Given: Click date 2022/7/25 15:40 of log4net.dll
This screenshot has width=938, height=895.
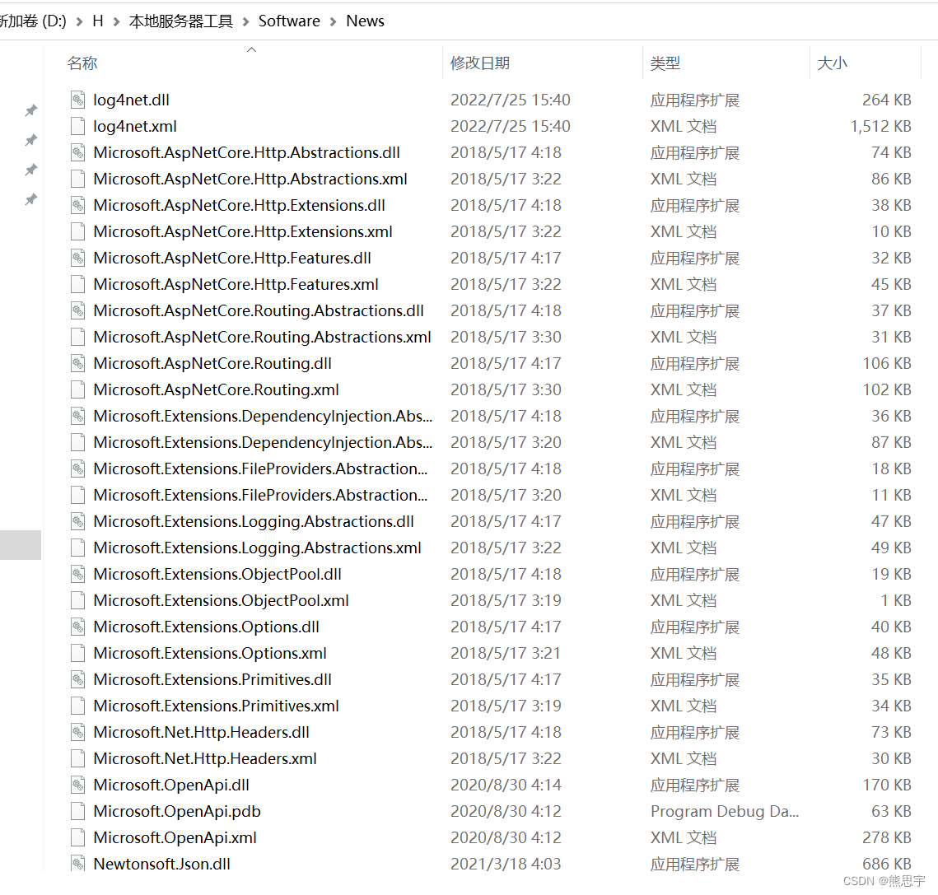Looking at the screenshot, I should (511, 100).
